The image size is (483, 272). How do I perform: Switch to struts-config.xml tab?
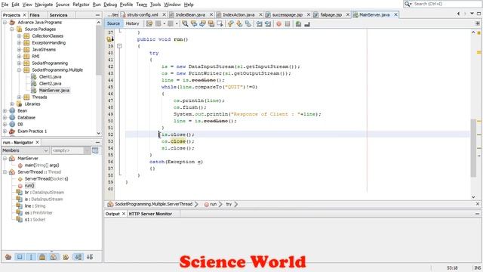point(143,14)
